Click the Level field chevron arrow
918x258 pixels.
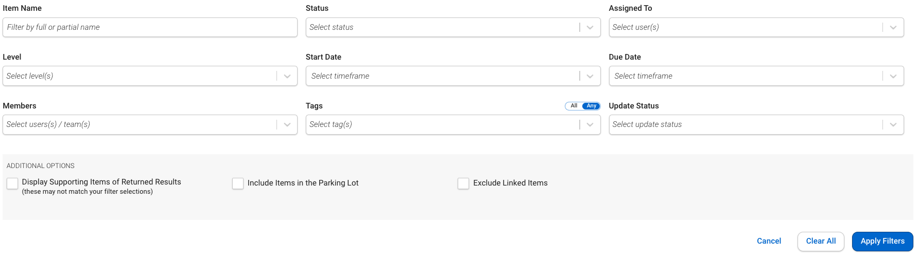[x=287, y=76]
